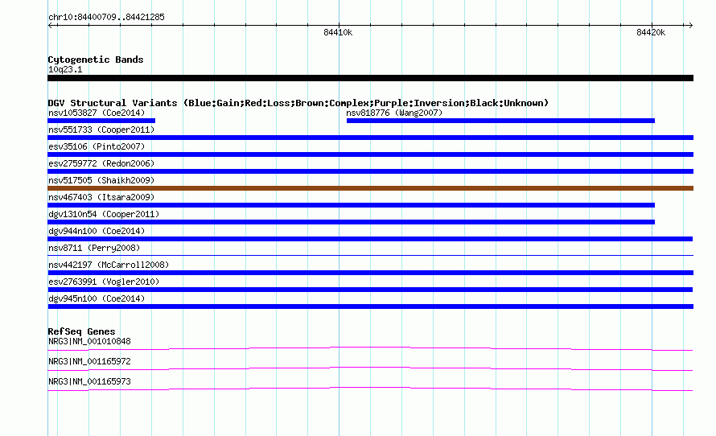Click the blue esv35106 variant bar

pyautogui.click(x=370, y=154)
